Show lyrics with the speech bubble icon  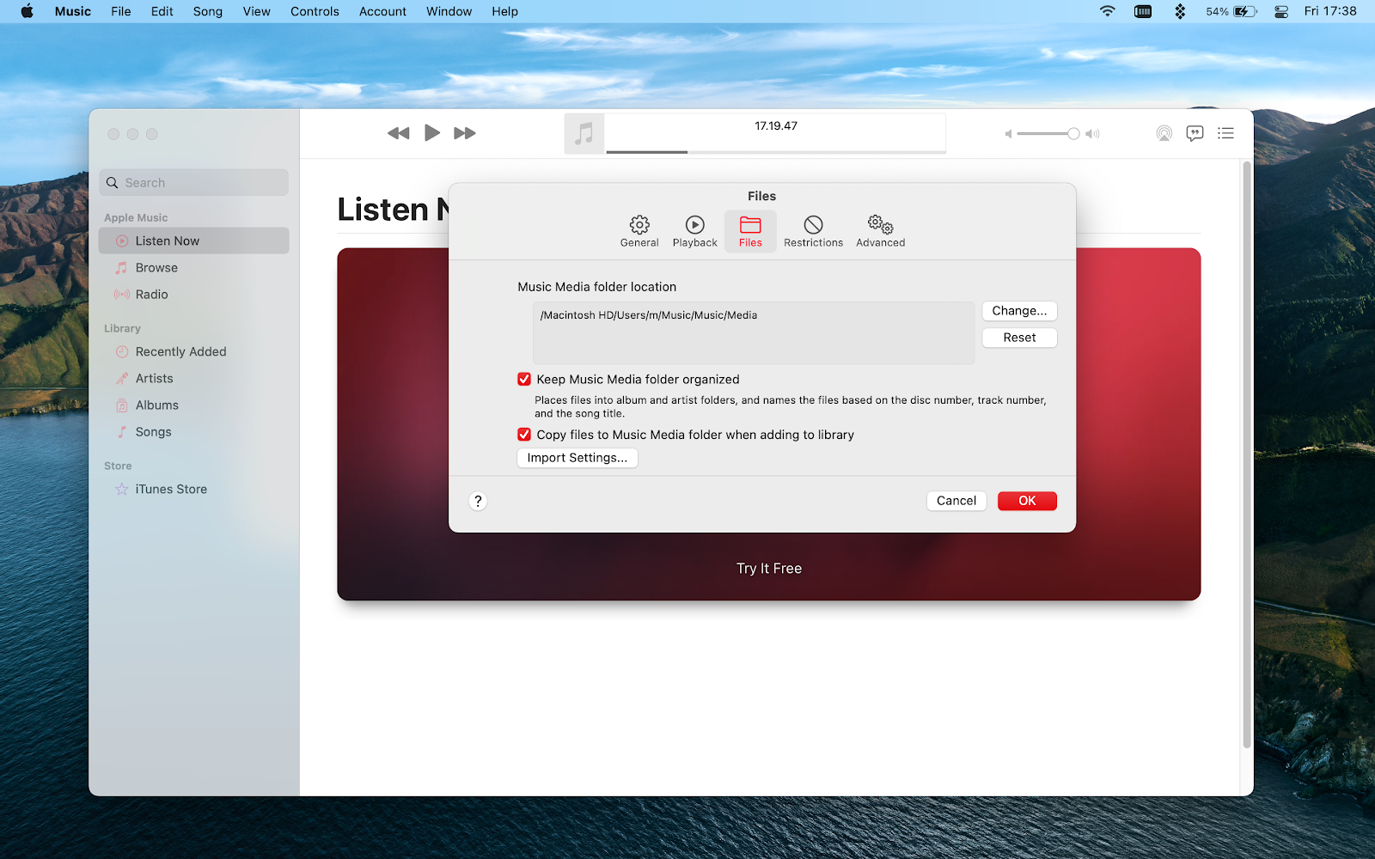pyautogui.click(x=1195, y=133)
